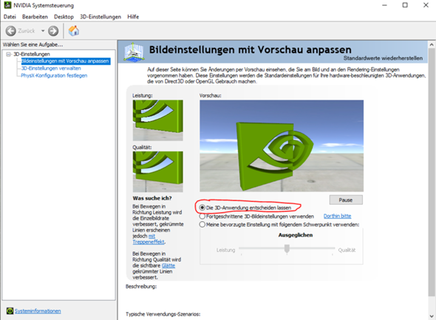Select the Qualität preview thumbnail
The height and width of the screenshot is (320, 436).
point(157,171)
